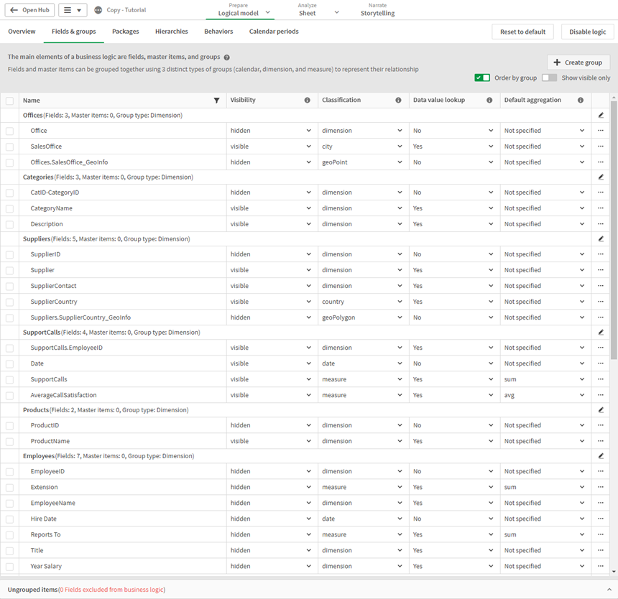Edit the SupportCalls group pencil icon
Image resolution: width=618 pixels, height=599 pixels.
pyautogui.click(x=601, y=333)
